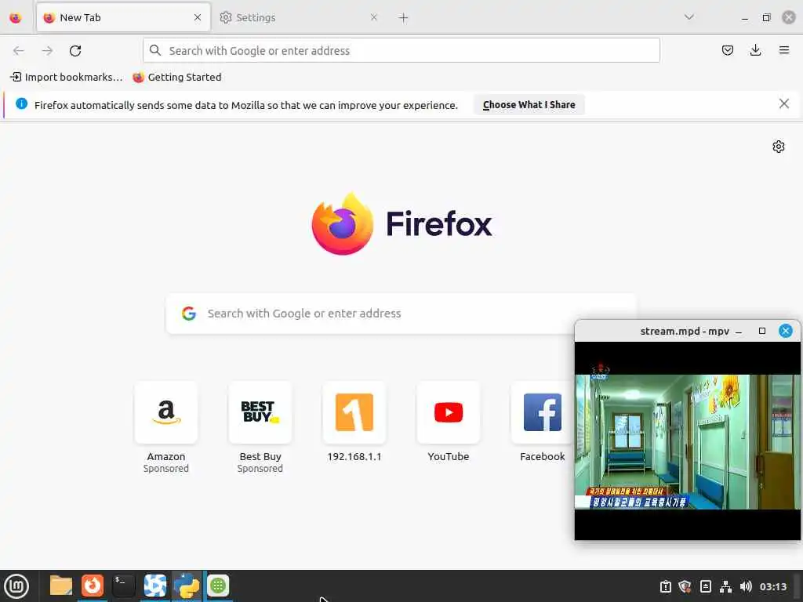Minimize the mpv player window

click(739, 332)
